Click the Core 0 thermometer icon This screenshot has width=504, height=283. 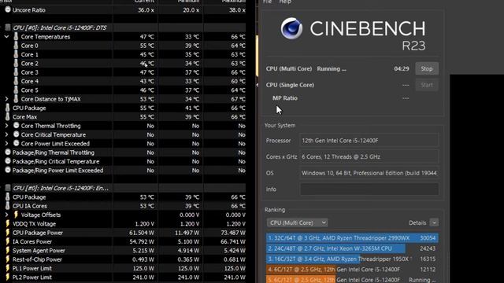(x=16, y=46)
